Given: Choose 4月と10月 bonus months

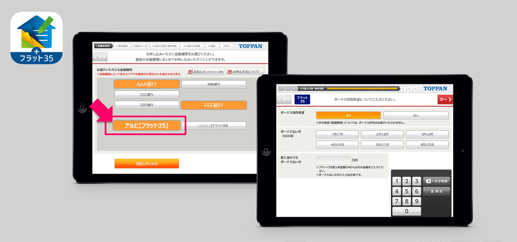Looking at the screenshot, I should point(337,145).
